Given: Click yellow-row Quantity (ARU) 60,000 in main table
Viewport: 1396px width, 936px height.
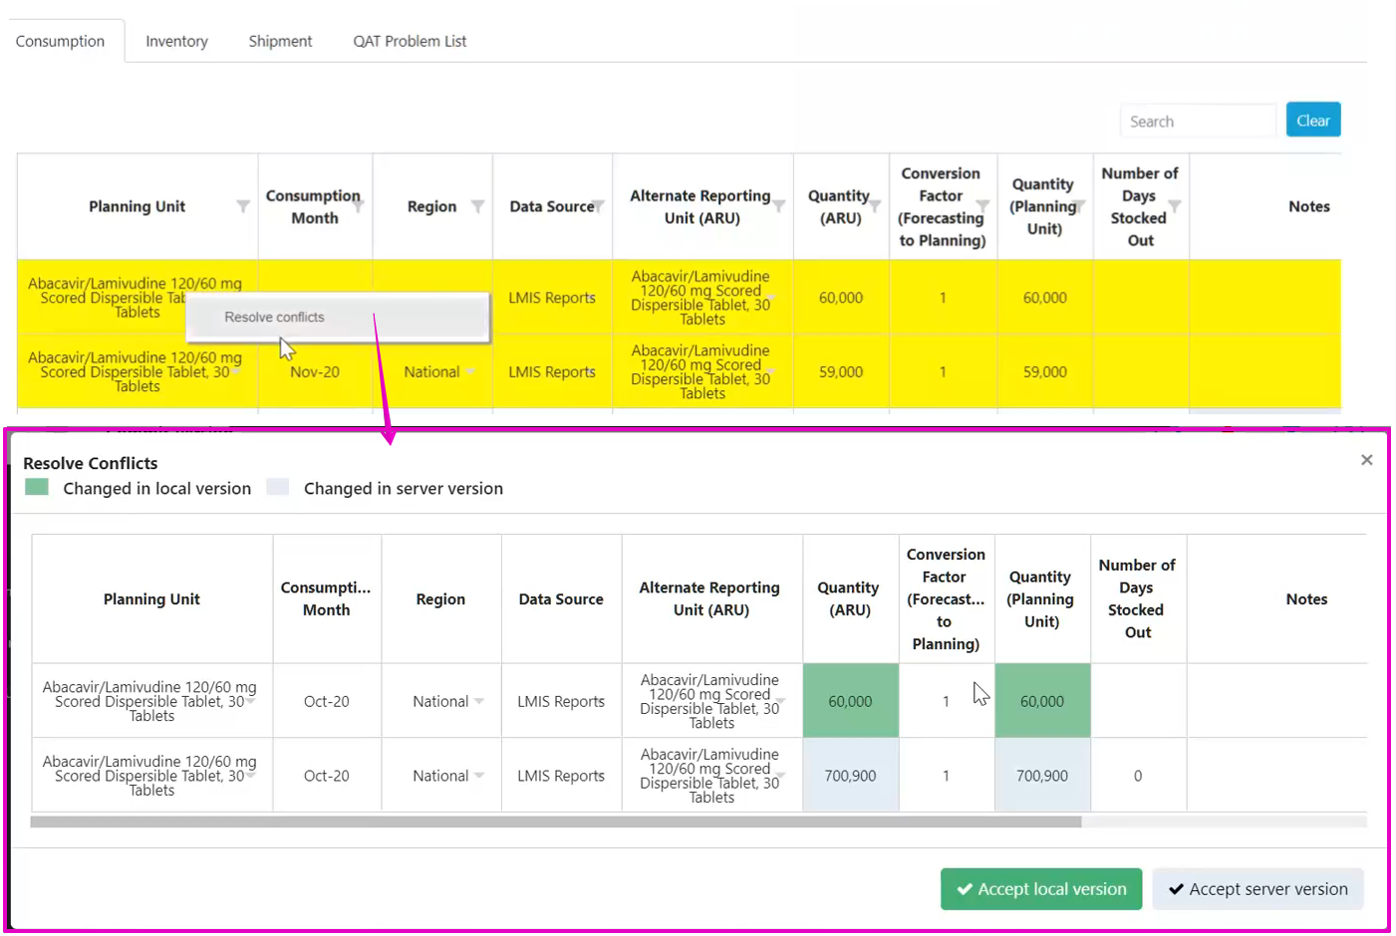Looking at the screenshot, I should [x=841, y=298].
